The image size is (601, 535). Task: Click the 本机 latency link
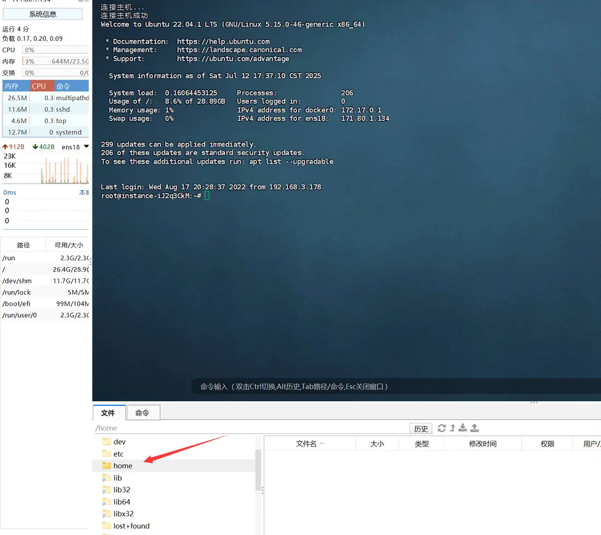coord(84,192)
